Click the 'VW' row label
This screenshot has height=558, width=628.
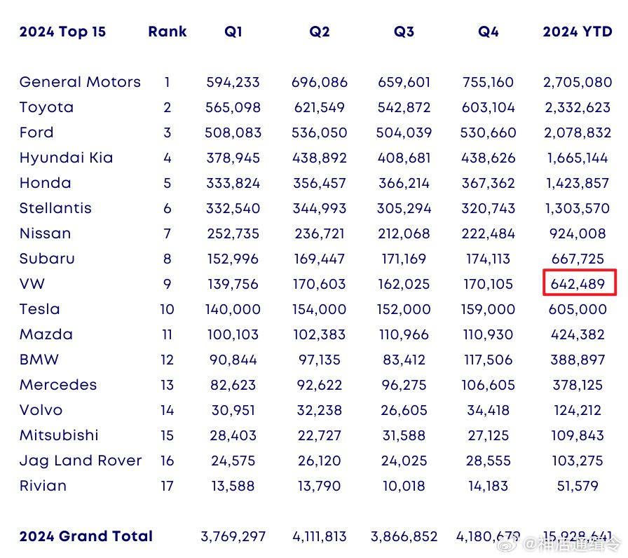(32, 284)
